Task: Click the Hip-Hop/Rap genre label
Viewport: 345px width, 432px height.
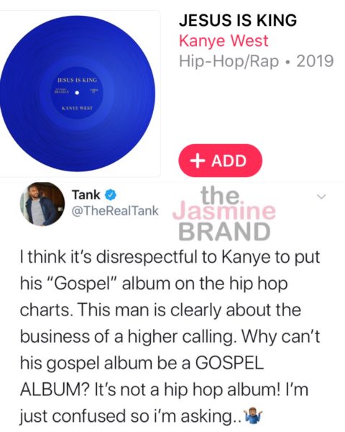Action: tap(229, 61)
